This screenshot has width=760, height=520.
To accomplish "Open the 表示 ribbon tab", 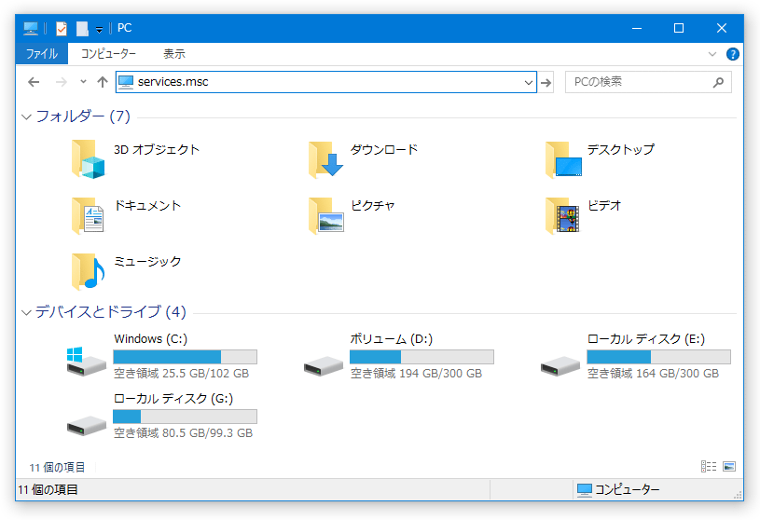I will (x=174, y=54).
